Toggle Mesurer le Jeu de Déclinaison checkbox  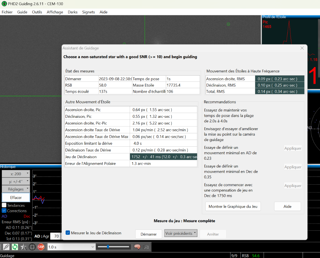coord(68,233)
